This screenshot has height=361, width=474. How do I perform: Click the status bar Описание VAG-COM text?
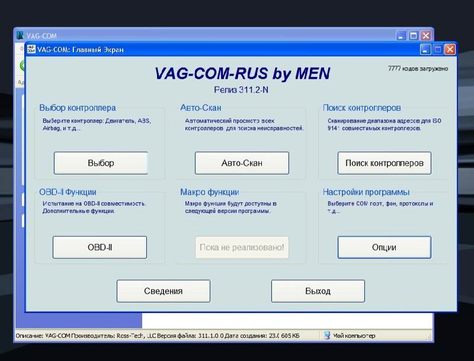point(146,336)
